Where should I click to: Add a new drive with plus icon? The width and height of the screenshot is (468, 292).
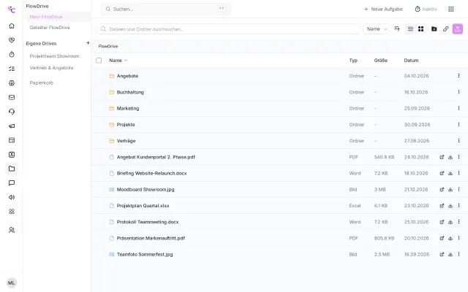[88, 43]
